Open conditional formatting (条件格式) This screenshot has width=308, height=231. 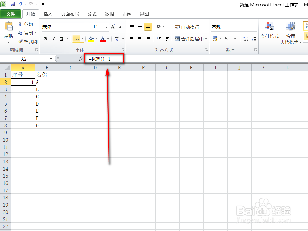[x=270, y=32]
